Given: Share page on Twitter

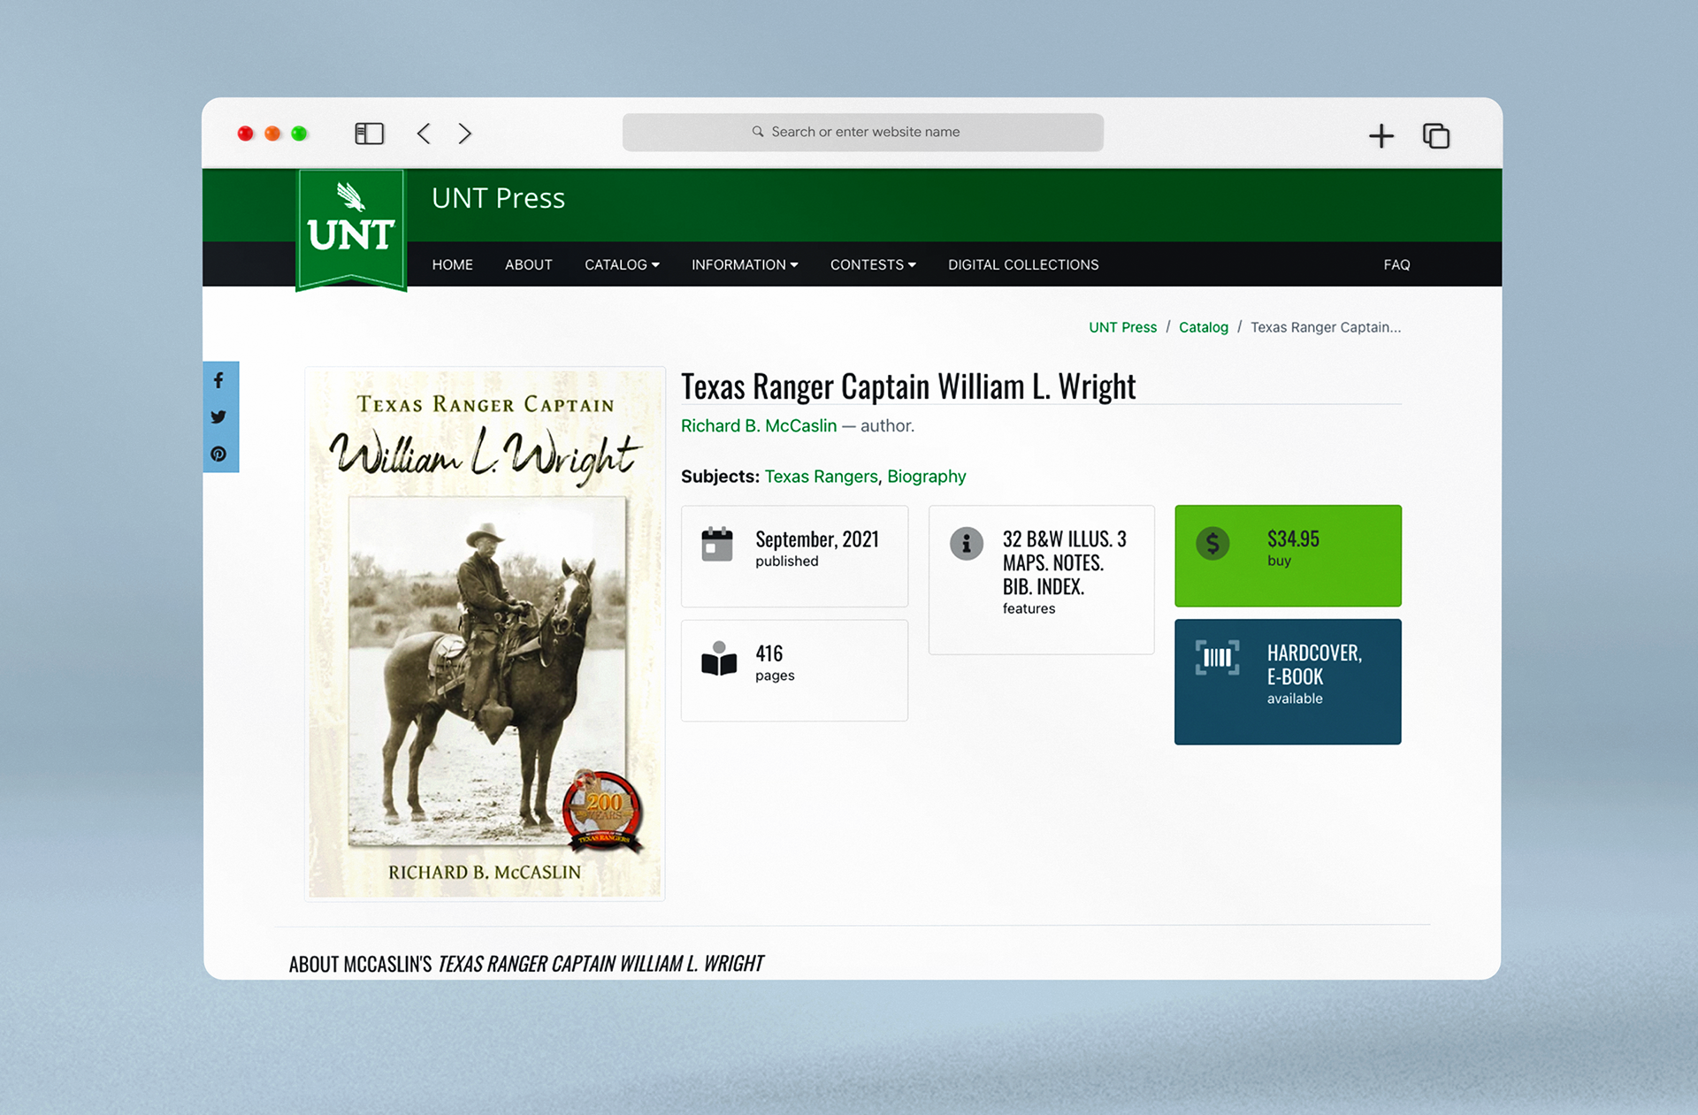Looking at the screenshot, I should (219, 416).
